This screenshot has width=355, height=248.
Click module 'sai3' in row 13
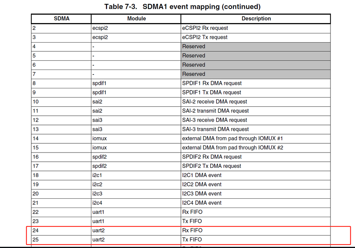(97, 129)
